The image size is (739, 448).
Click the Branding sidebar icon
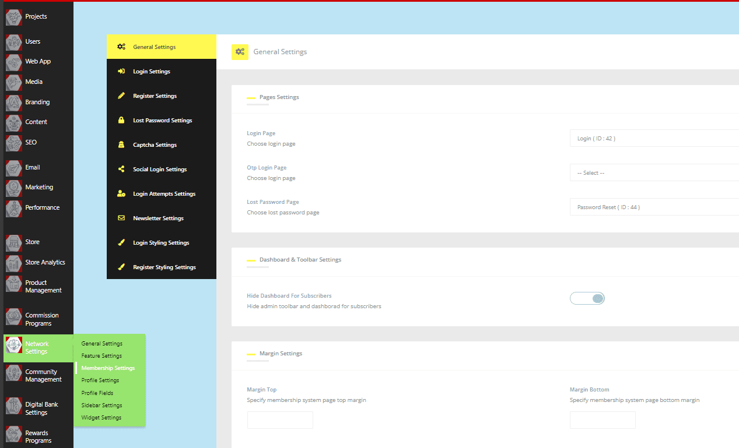pos(13,103)
